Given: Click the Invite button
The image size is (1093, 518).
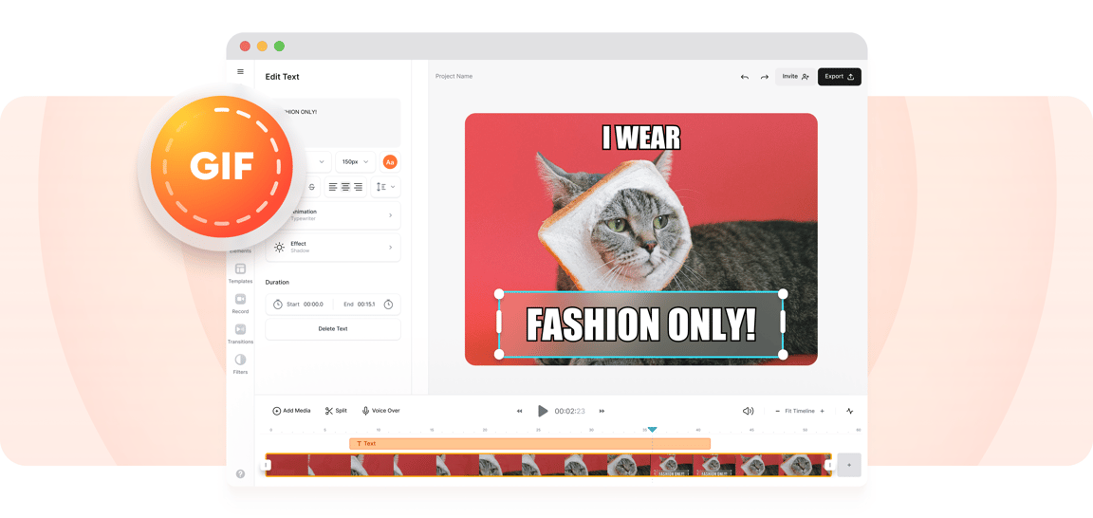Looking at the screenshot, I should 795,77.
